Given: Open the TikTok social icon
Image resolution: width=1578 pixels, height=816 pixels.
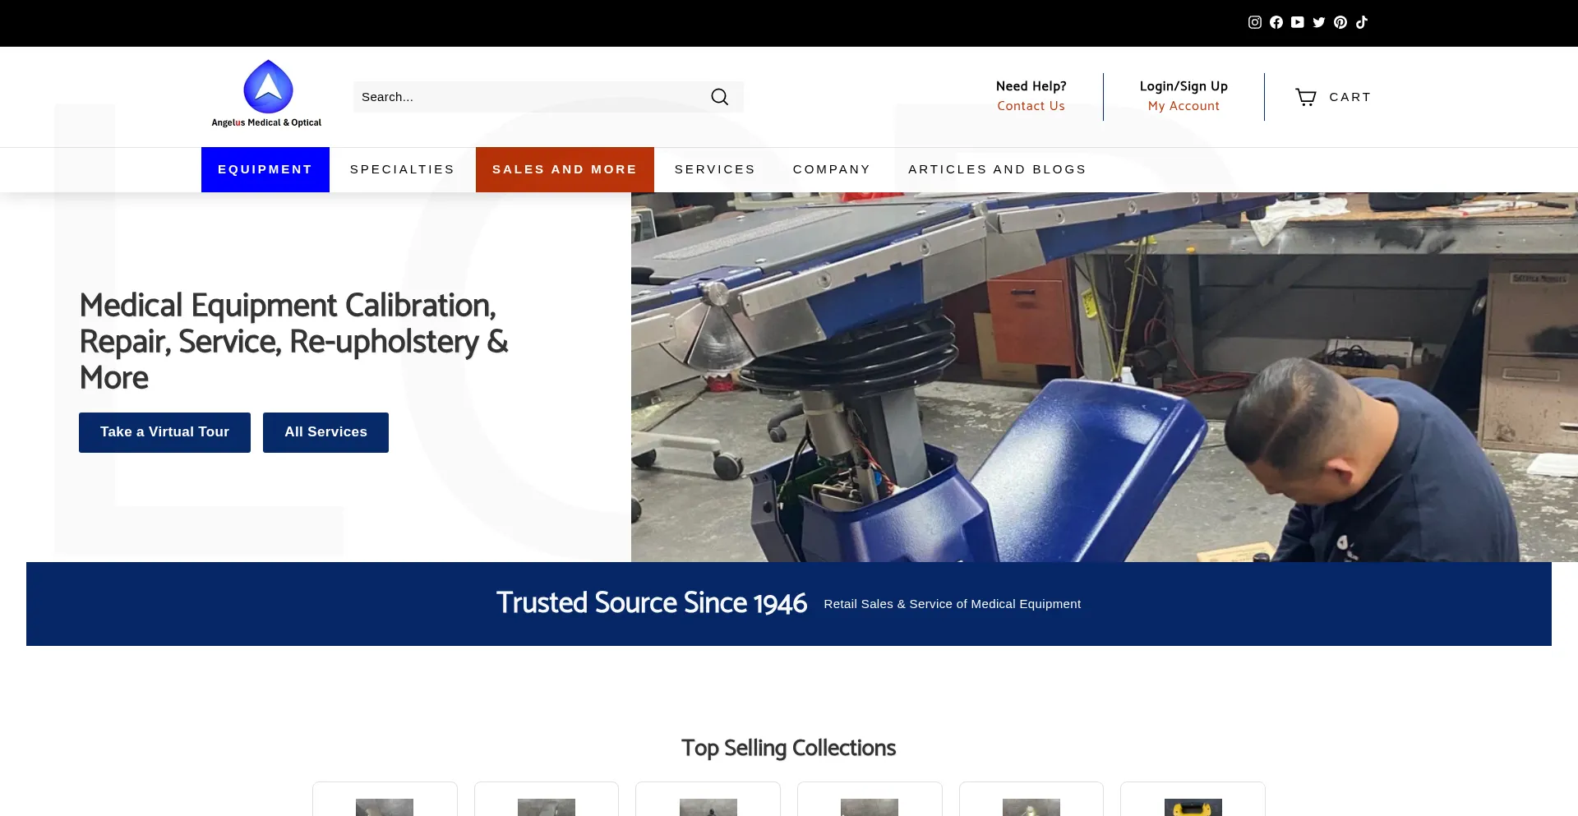Looking at the screenshot, I should click(x=1361, y=22).
